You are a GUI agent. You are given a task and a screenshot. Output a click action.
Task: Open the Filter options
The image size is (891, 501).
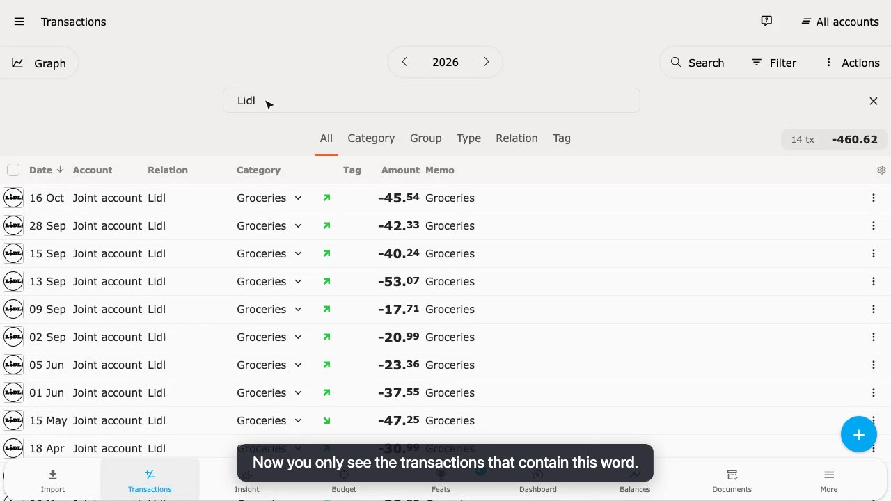tap(774, 63)
